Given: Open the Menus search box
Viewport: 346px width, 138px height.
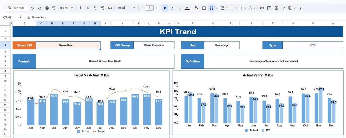Looking at the screenshot, I should pyautogui.click(x=16, y=8).
